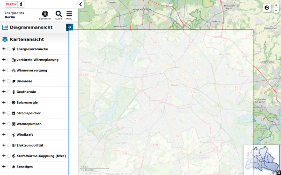Select the Kartenansicht heading
This screenshot has height=175, width=281.
point(27,39)
